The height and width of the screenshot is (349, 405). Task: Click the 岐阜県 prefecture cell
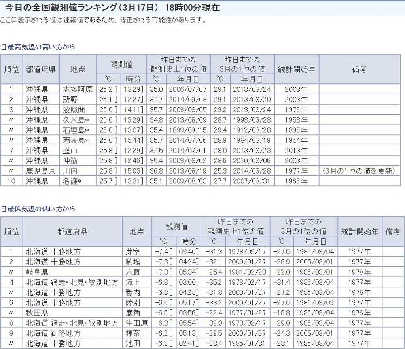[x=37, y=272]
